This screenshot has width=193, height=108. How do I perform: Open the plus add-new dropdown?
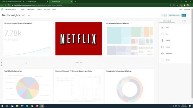point(180,9)
